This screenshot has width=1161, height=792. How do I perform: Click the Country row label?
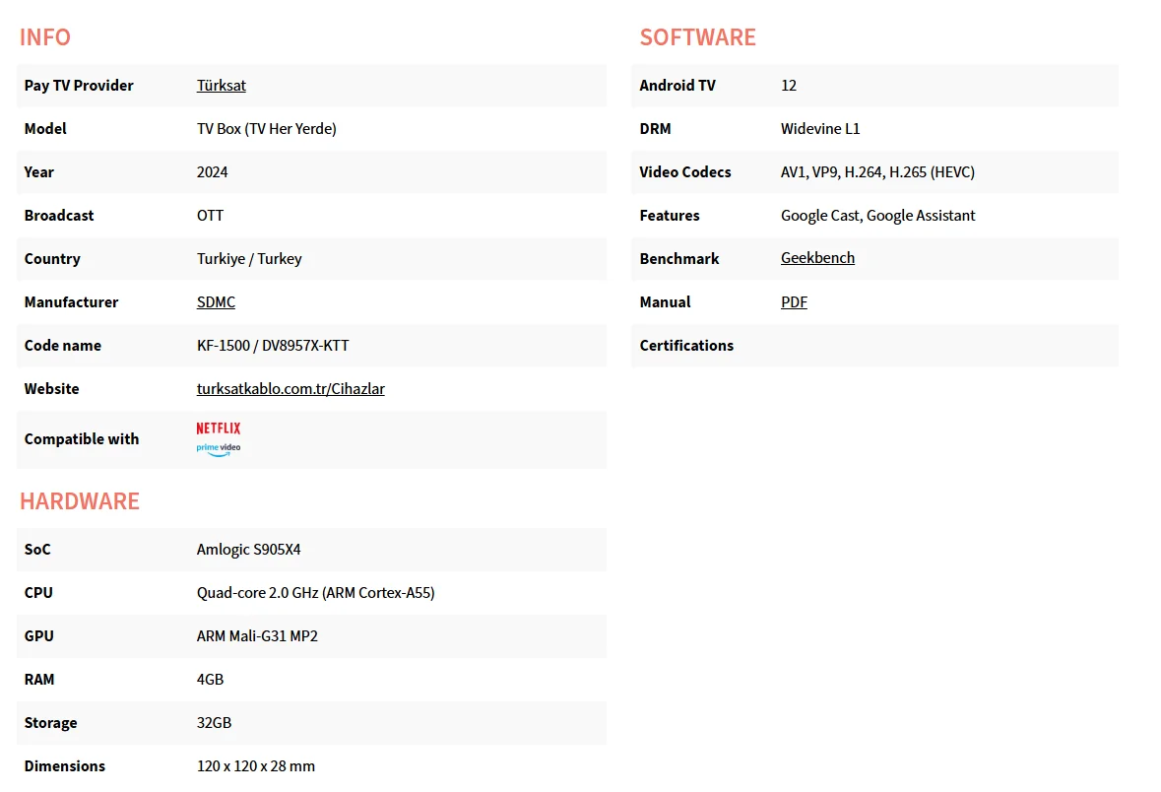coord(52,258)
